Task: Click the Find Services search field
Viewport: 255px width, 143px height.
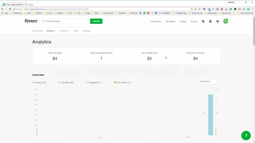Action: click(x=66, y=21)
